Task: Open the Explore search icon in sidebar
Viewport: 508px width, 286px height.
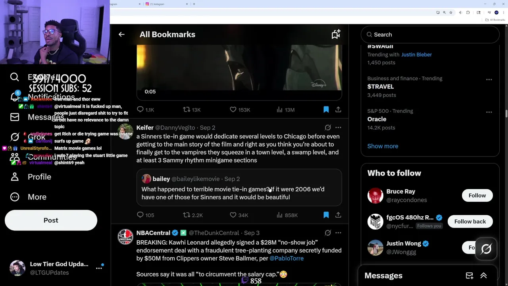Action: 15,77
